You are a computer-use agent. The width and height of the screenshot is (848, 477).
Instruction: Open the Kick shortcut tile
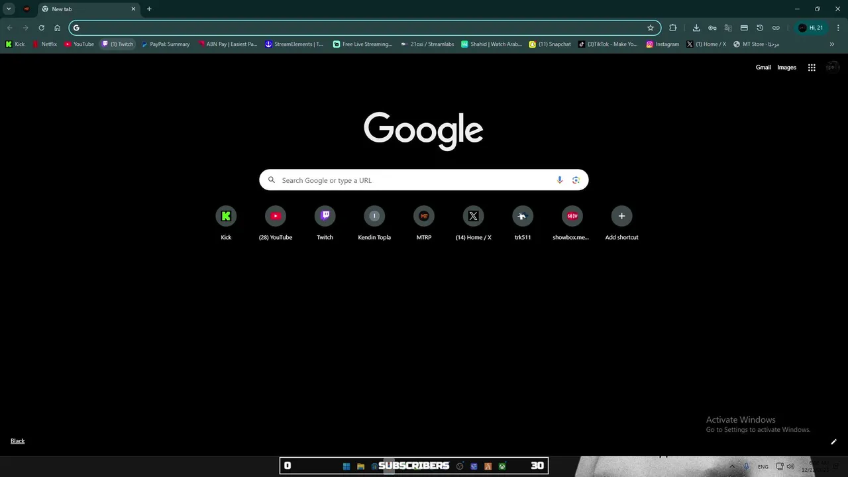(226, 223)
